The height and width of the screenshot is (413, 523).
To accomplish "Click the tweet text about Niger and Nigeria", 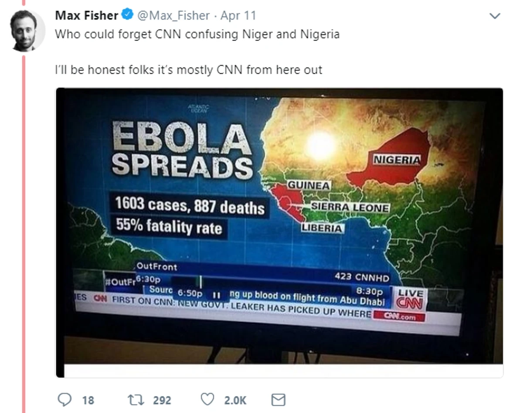I will pyautogui.click(x=197, y=34).
